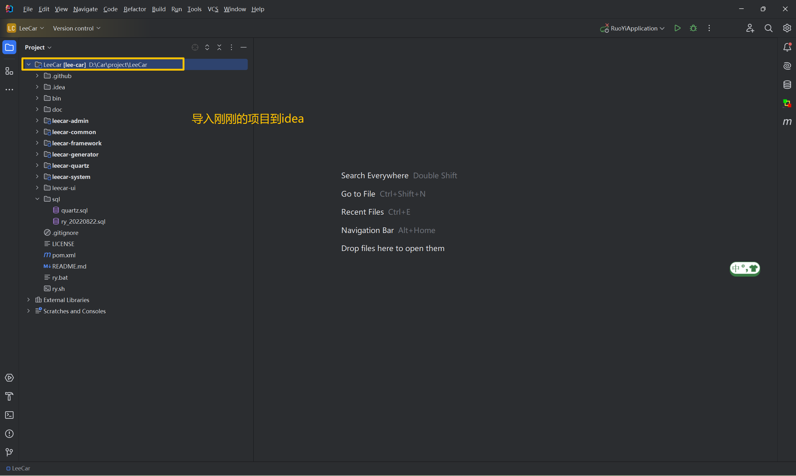Screen dimensions: 796x476
Task: Hide the Project panel with minimize dash
Action: pyautogui.click(x=244, y=48)
